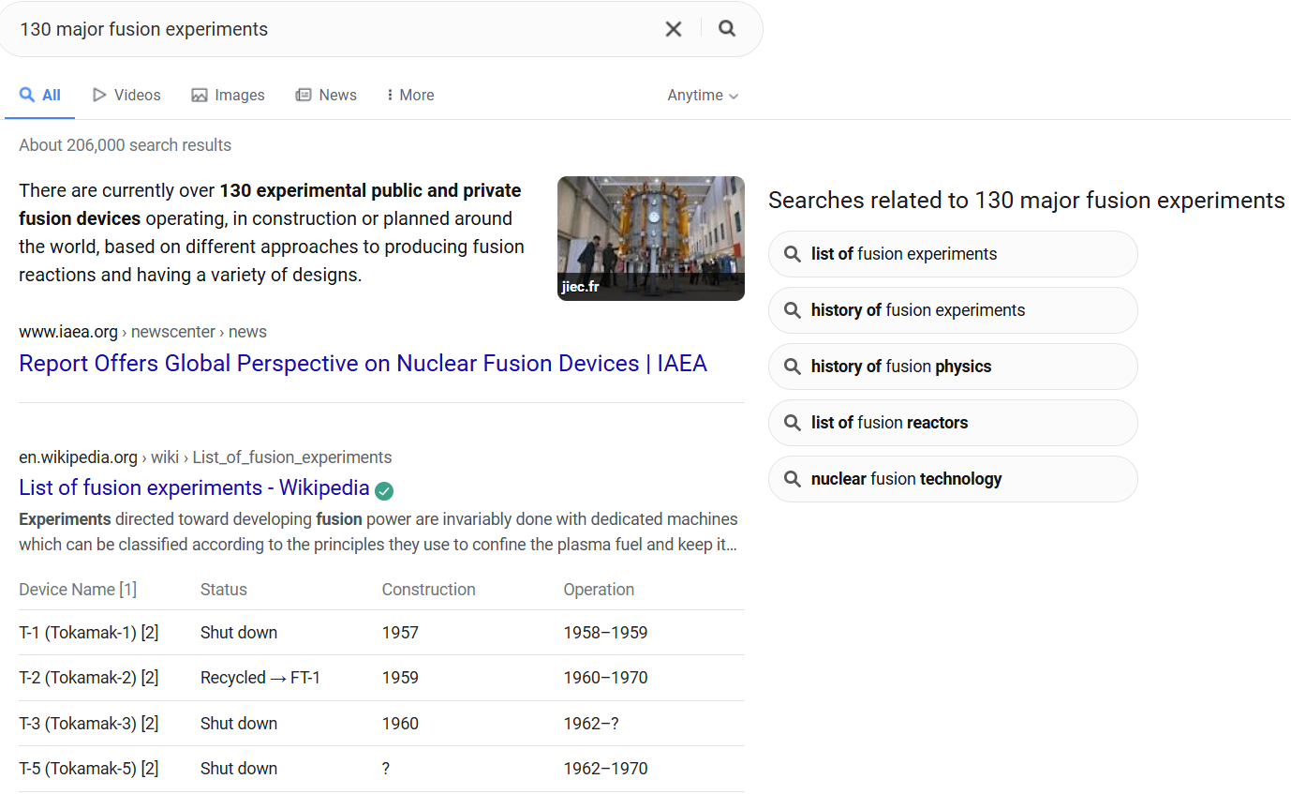Image resolution: width=1291 pixels, height=794 pixels.
Task: Select the All results tab
Action: tap(40, 95)
